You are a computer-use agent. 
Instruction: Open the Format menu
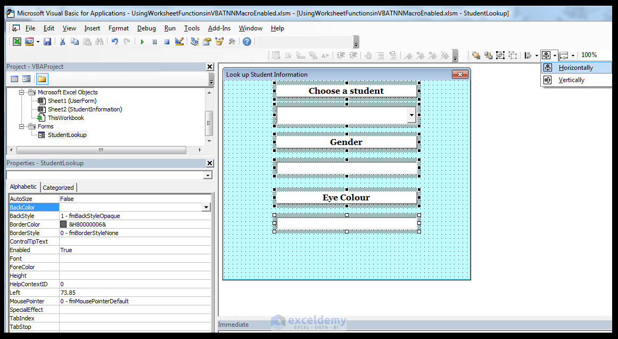(x=119, y=28)
